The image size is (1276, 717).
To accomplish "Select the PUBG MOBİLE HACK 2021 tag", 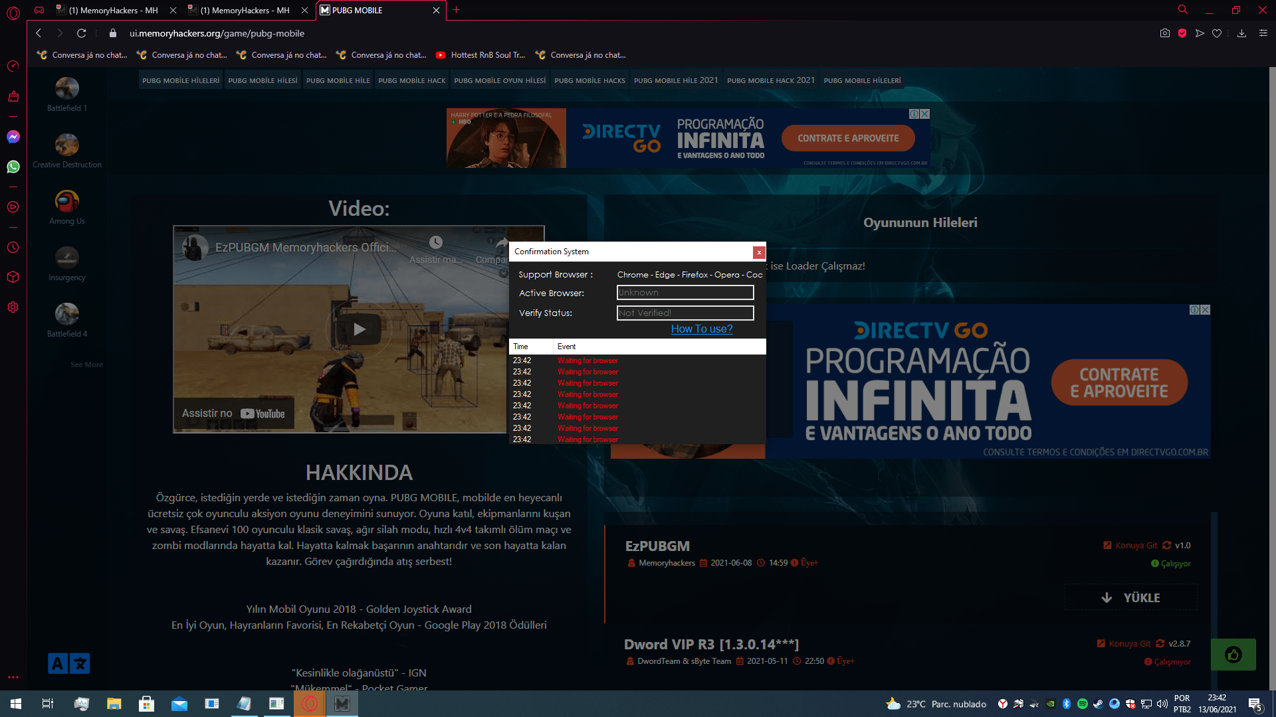I will (771, 81).
